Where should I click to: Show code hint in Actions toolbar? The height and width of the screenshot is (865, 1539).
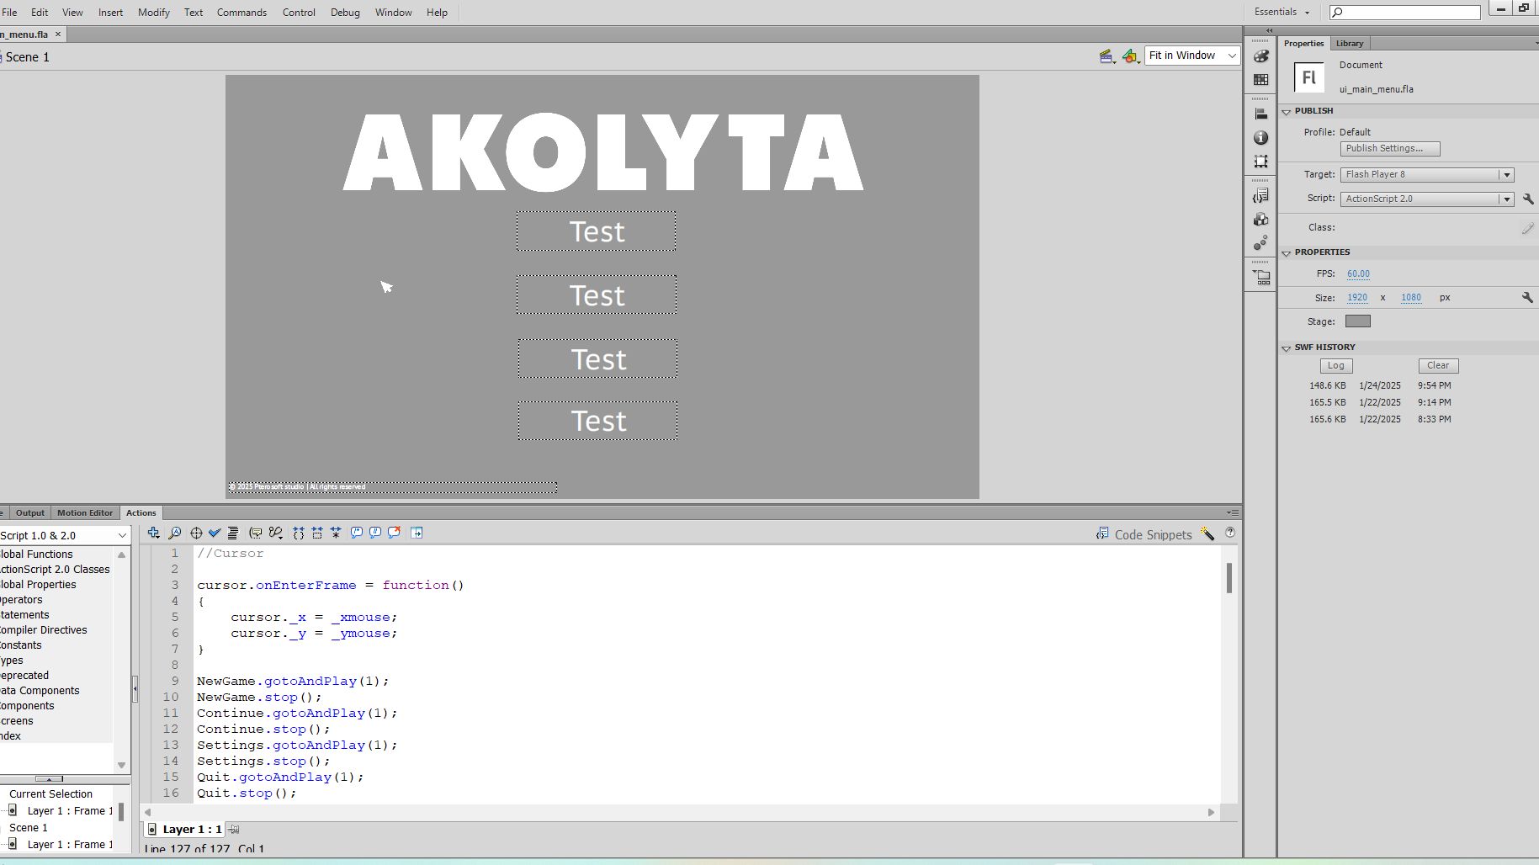tap(255, 533)
